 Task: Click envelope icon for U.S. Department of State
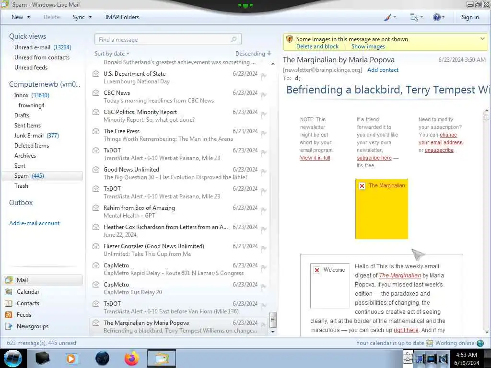tap(96, 74)
